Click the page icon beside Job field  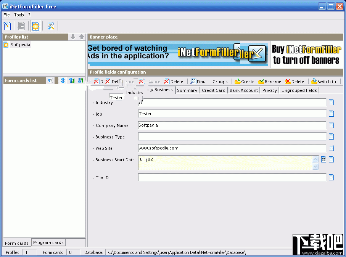point(331,114)
